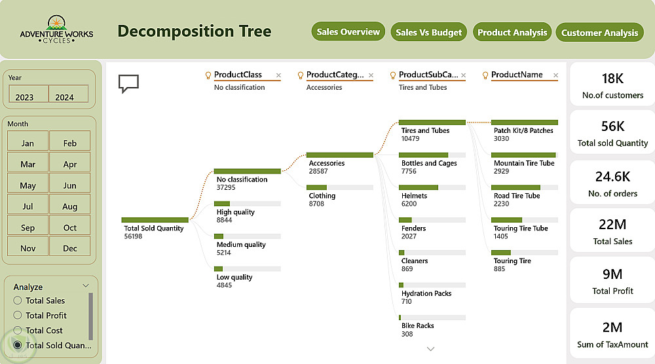
Task: Click the Adventure Works Cycles logo
Action: [x=56, y=29]
